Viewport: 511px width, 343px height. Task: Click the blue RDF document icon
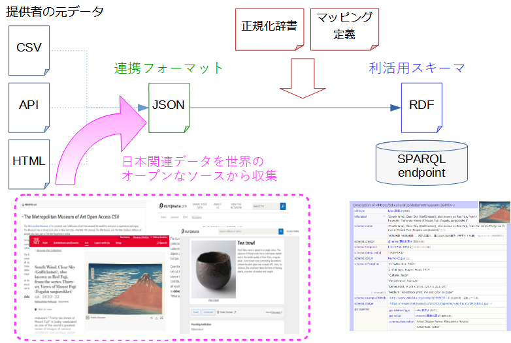pos(421,105)
